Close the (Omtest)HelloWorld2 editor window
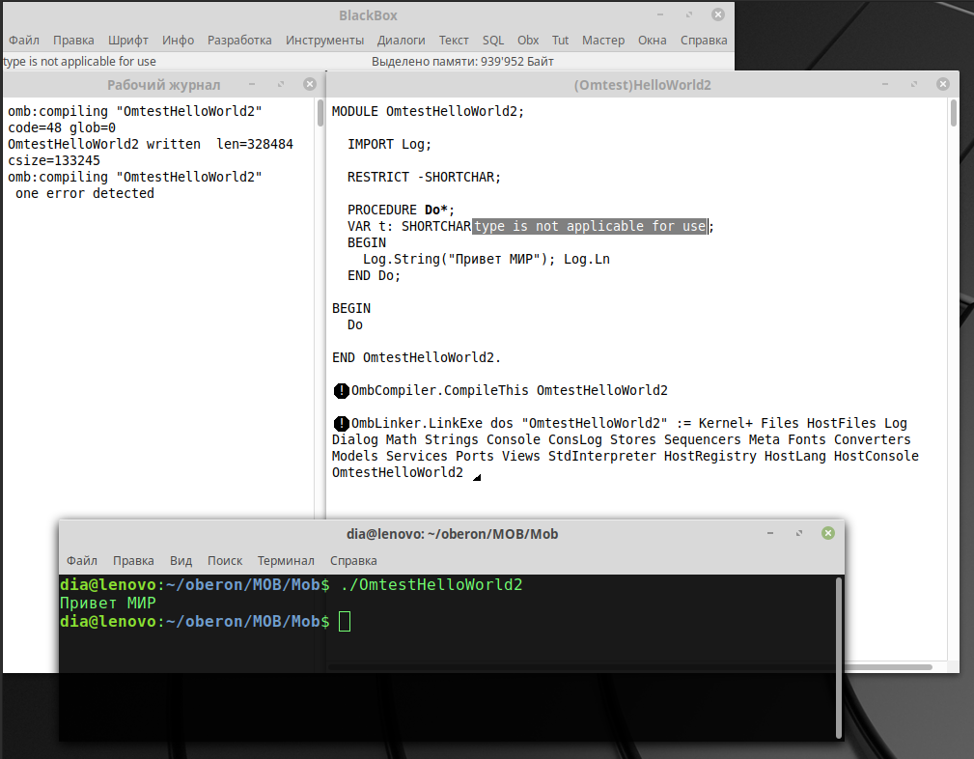 point(941,84)
